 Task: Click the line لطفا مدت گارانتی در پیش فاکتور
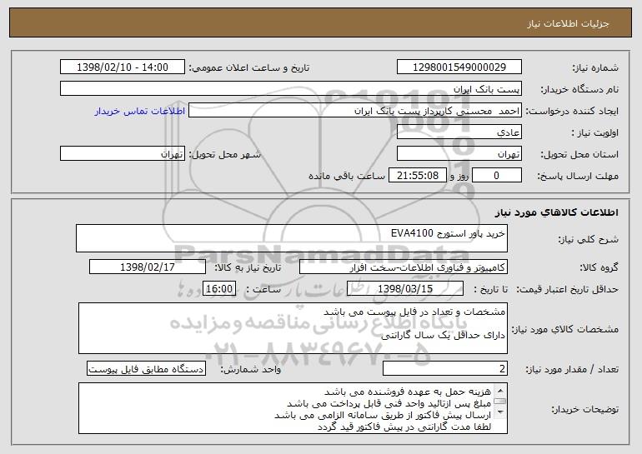pyautogui.click(x=404, y=427)
